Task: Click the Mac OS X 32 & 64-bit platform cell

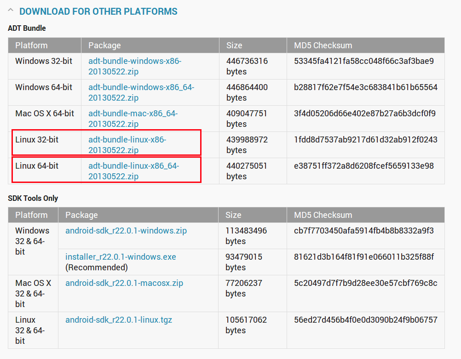Action: pyautogui.click(x=33, y=293)
